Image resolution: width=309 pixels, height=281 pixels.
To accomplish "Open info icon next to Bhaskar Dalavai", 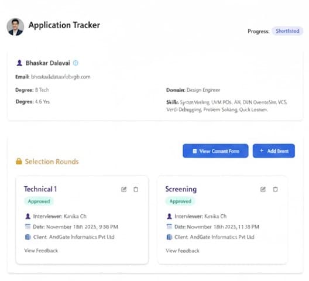I will pyautogui.click(x=75, y=63).
